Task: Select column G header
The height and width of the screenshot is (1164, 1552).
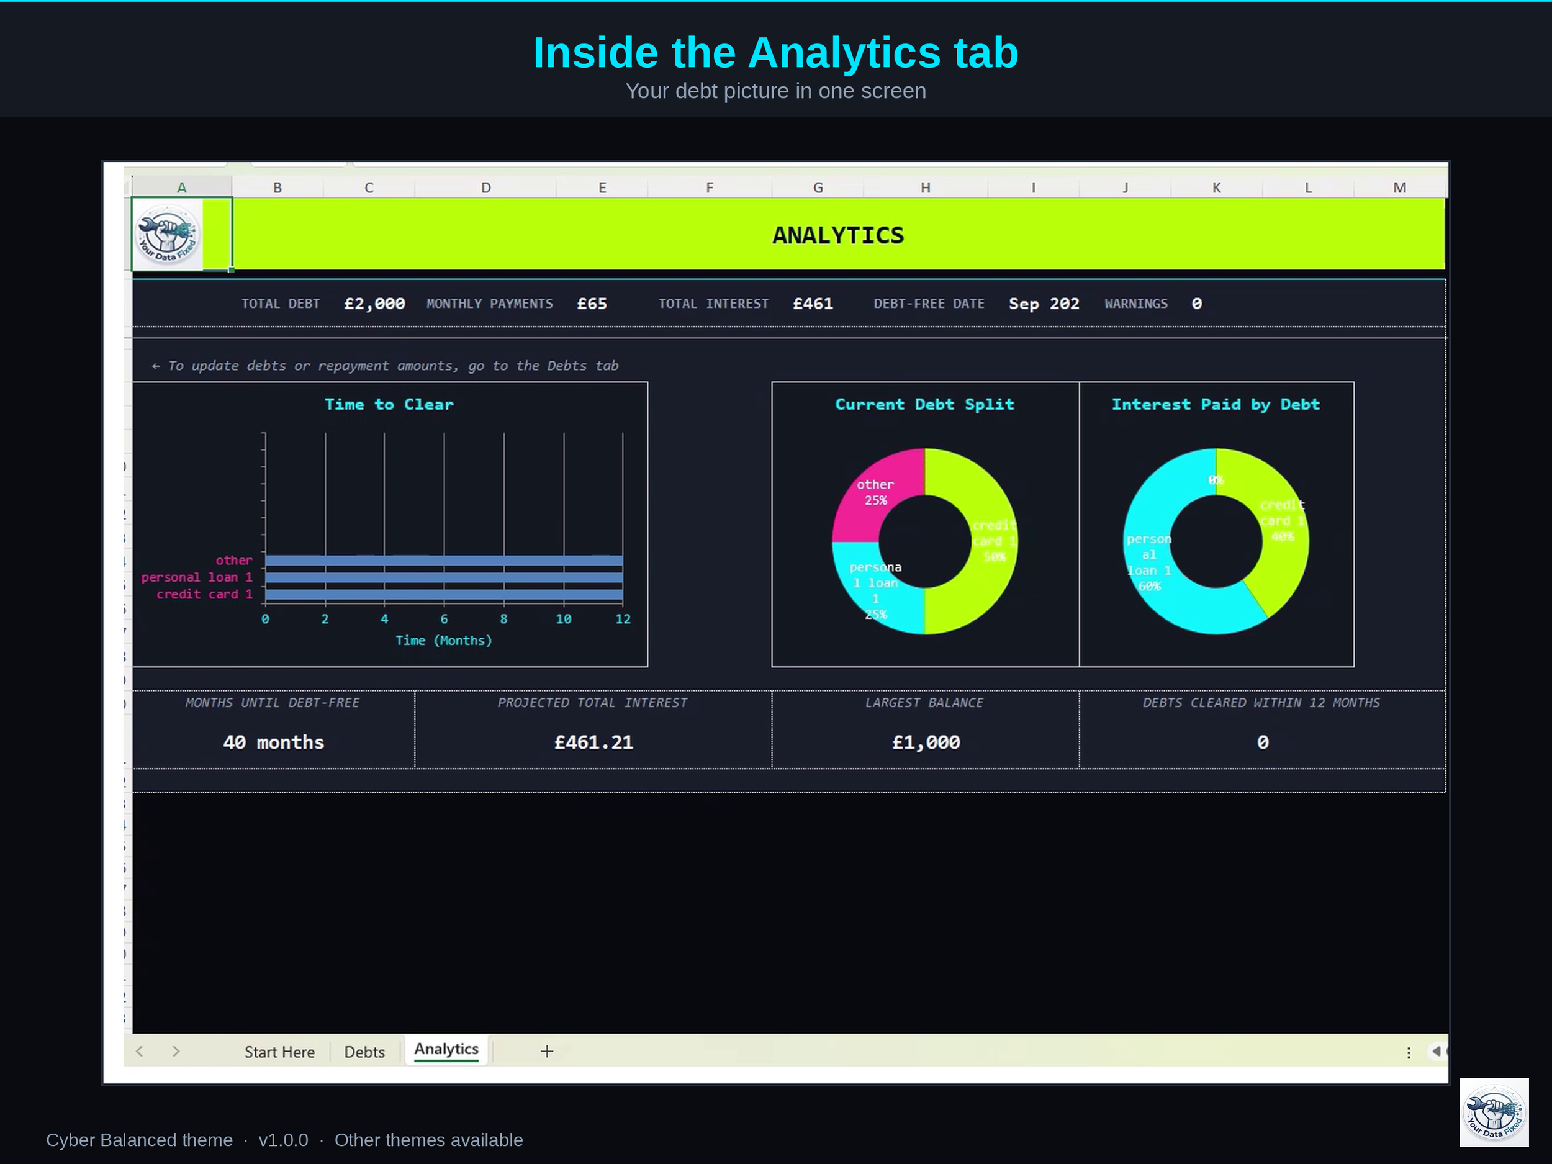Action: [818, 187]
